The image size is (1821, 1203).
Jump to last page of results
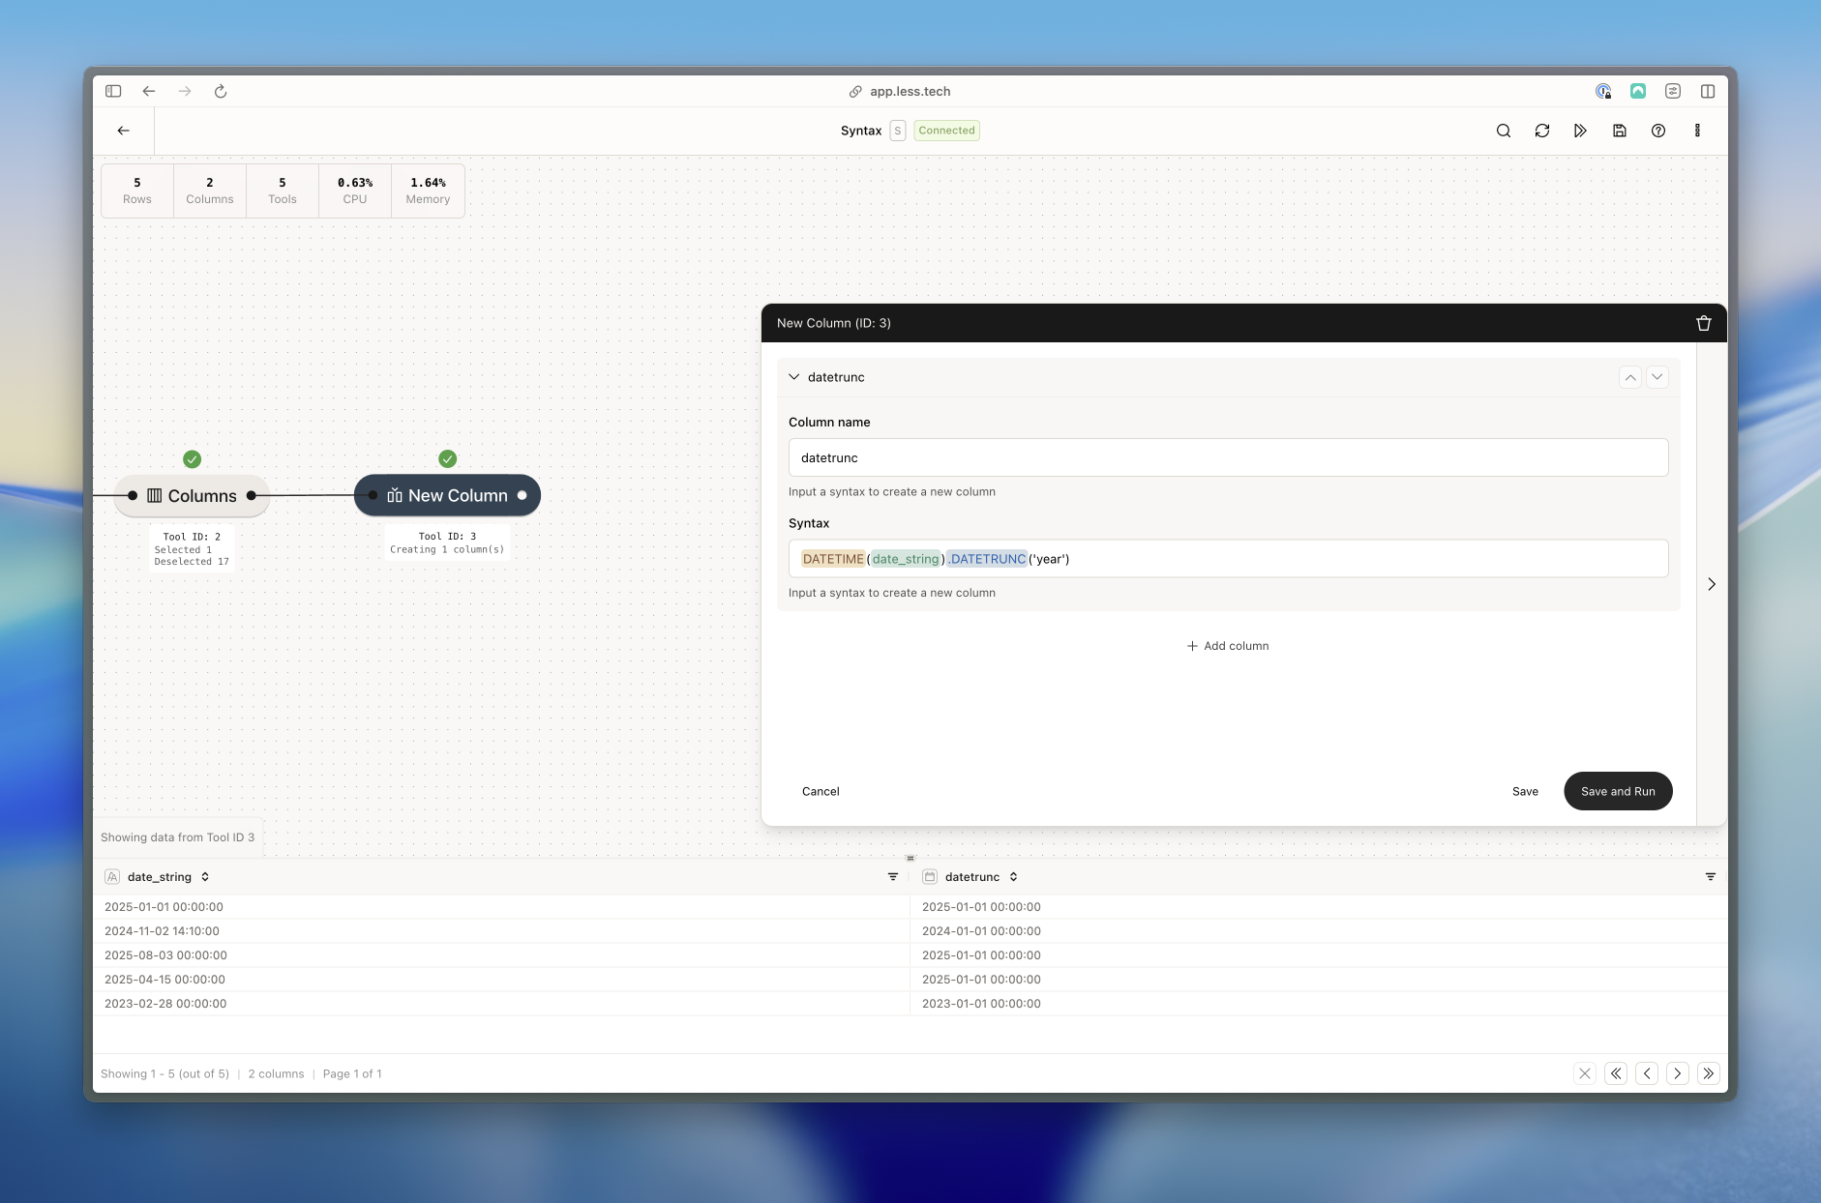1709,1073
